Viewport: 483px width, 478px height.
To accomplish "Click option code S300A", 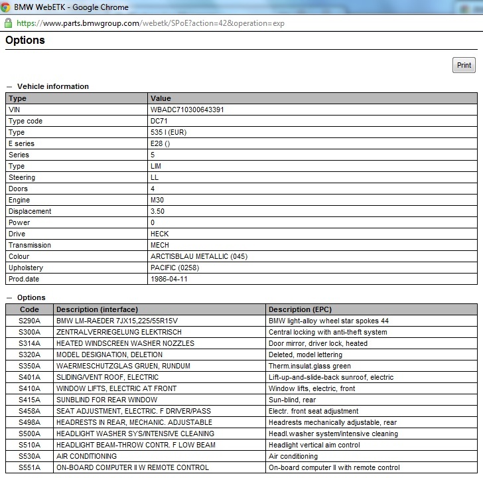I will [x=29, y=332].
